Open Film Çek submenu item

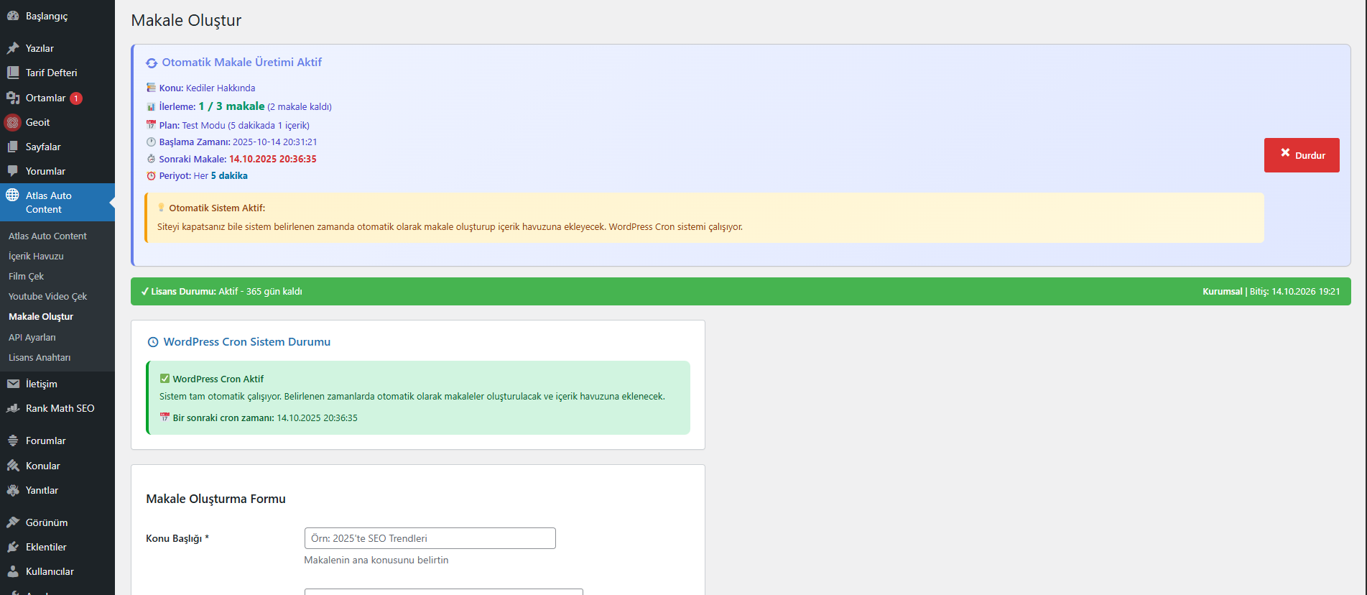click(26, 276)
